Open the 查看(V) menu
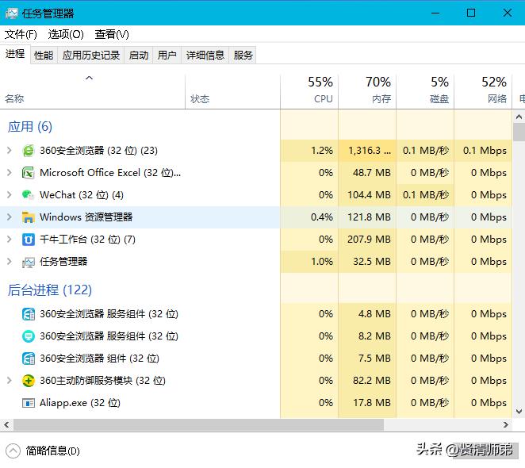Viewport: 525px width, 468px height. 112,34
